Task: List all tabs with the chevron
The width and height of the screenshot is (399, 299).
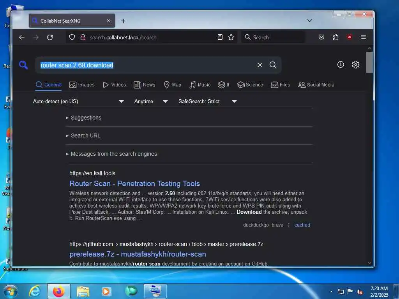Action: click(310, 21)
